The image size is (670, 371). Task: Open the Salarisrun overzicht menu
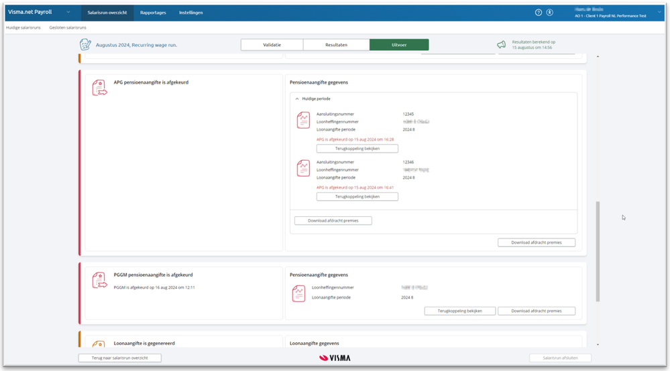tap(107, 12)
